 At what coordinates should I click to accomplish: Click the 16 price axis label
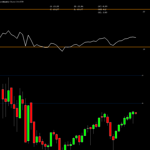pyautogui.click(x=142, y=103)
